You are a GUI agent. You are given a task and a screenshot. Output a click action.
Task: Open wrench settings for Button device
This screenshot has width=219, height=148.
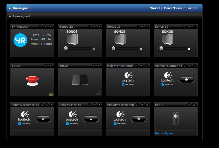(46, 66)
